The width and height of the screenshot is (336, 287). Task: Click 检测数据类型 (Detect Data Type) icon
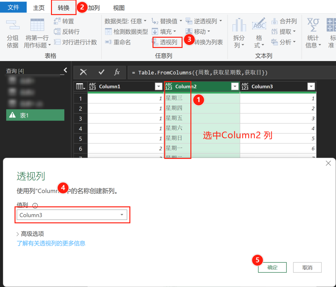click(108, 31)
